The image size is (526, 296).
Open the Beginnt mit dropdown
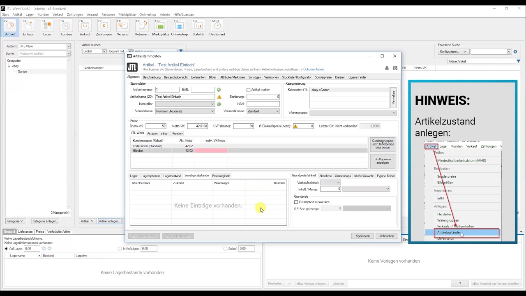click(x=120, y=51)
